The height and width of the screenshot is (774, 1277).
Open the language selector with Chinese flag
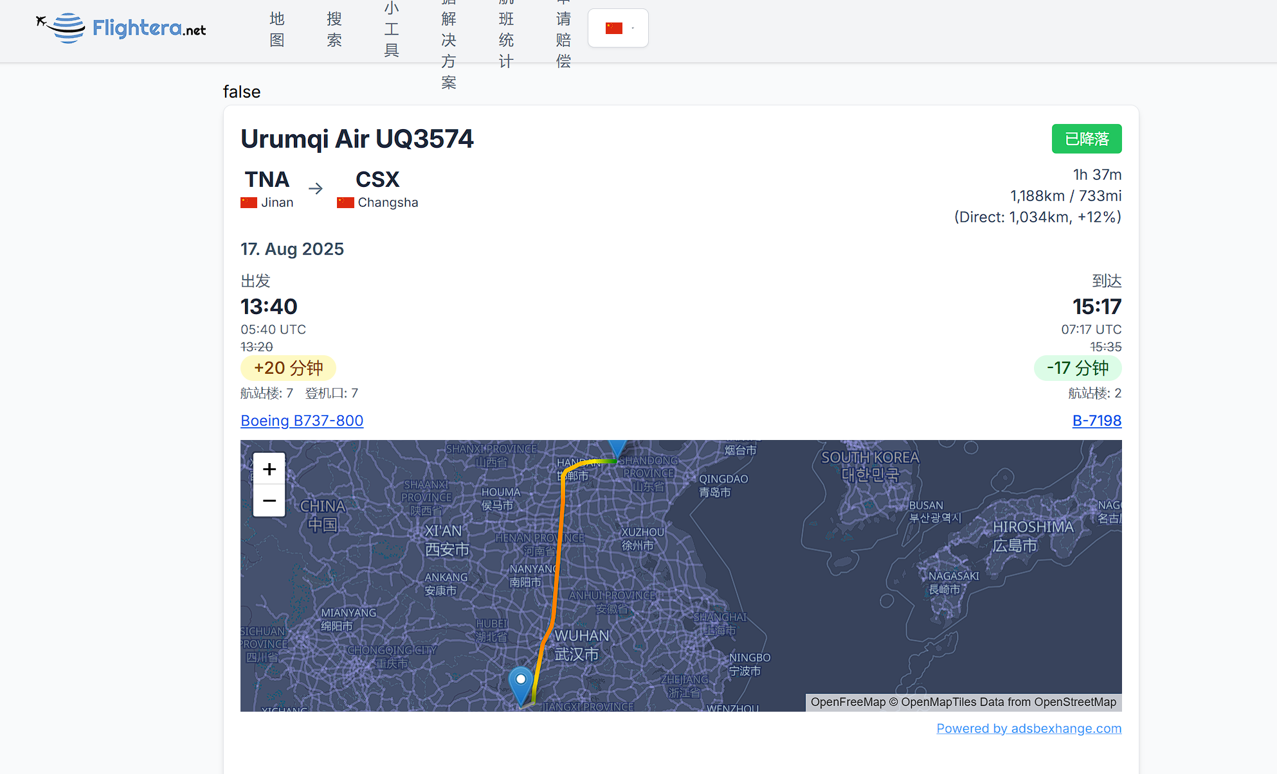[618, 28]
